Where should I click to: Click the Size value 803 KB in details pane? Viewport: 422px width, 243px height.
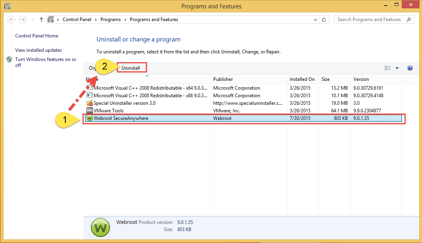pos(184,229)
